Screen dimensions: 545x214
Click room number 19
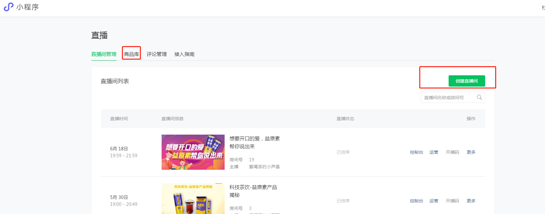pos(251,160)
